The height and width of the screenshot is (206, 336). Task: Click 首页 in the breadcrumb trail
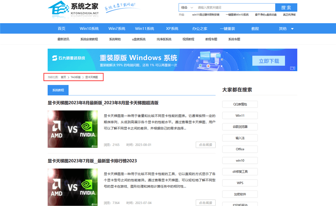(x=63, y=77)
